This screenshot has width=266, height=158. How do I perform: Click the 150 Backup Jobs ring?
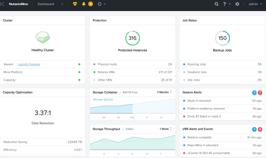[x=222, y=38]
